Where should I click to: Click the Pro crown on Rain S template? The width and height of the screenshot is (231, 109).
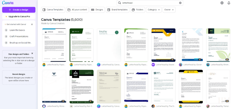click(x=90, y=101)
